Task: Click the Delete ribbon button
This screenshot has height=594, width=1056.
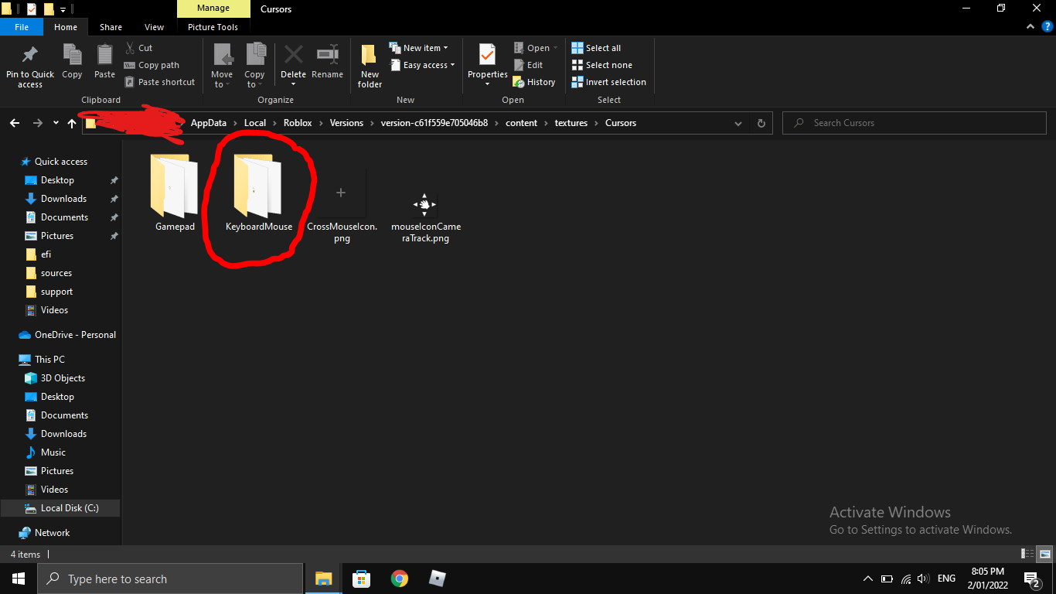Action: pyautogui.click(x=293, y=67)
